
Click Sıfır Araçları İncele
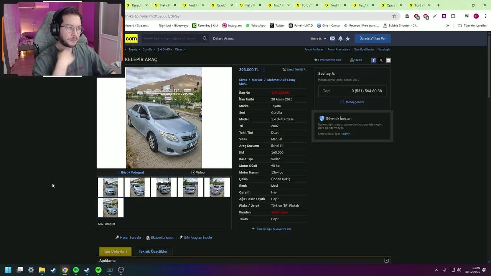coord(195,238)
